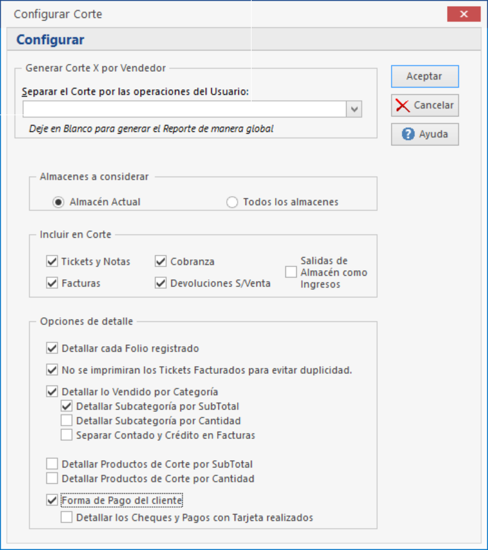Image resolution: width=488 pixels, height=550 pixels.
Task: Close the Configurar Corte dialog
Action: 463,14
